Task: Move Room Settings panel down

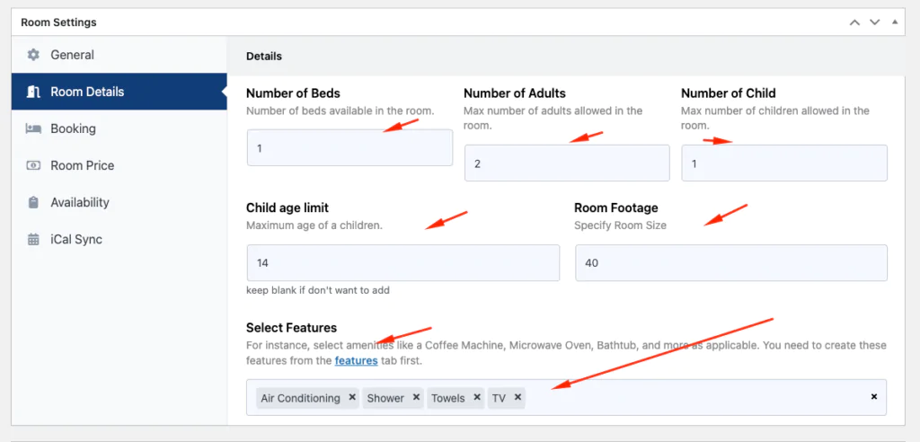Action: [875, 22]
